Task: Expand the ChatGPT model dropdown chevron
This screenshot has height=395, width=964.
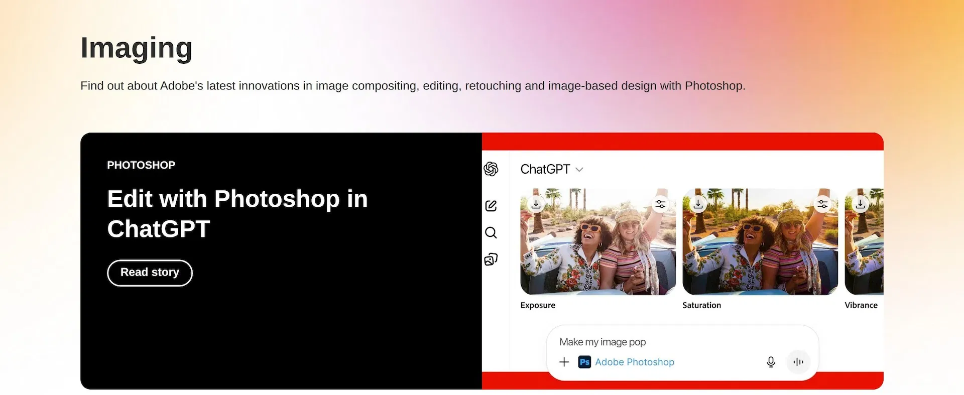Action: (x=579, y=170)
